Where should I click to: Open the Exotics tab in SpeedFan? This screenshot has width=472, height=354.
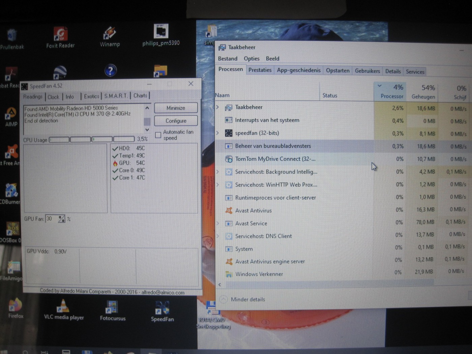pos(91,96)
